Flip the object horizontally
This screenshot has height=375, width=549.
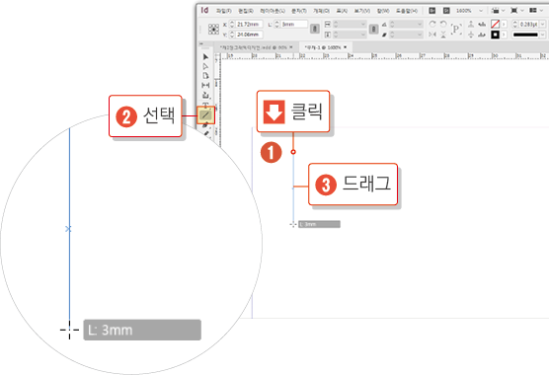coord(432,35)
